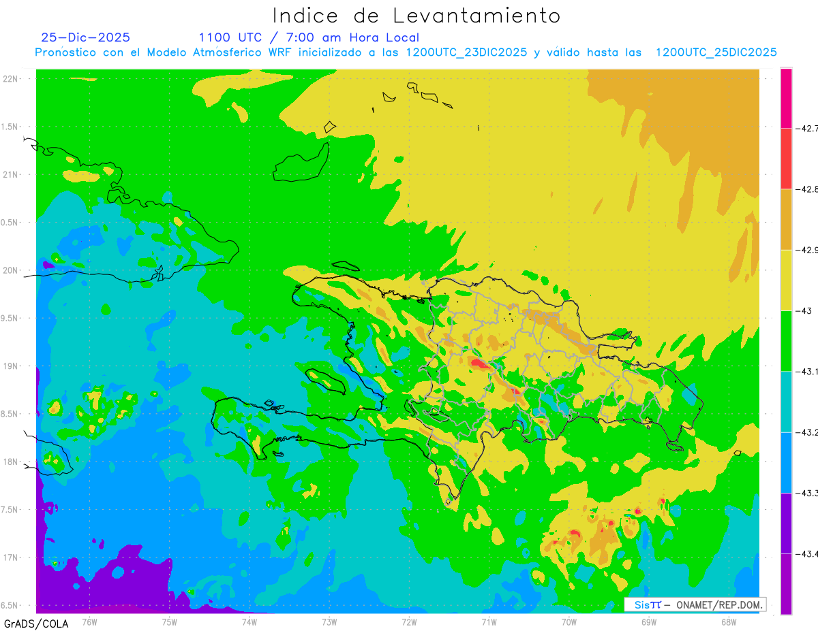Click the yellow legend segment between -42.9 and -43
The height and width of the screenshot is (631, 818).
point(786,280)
